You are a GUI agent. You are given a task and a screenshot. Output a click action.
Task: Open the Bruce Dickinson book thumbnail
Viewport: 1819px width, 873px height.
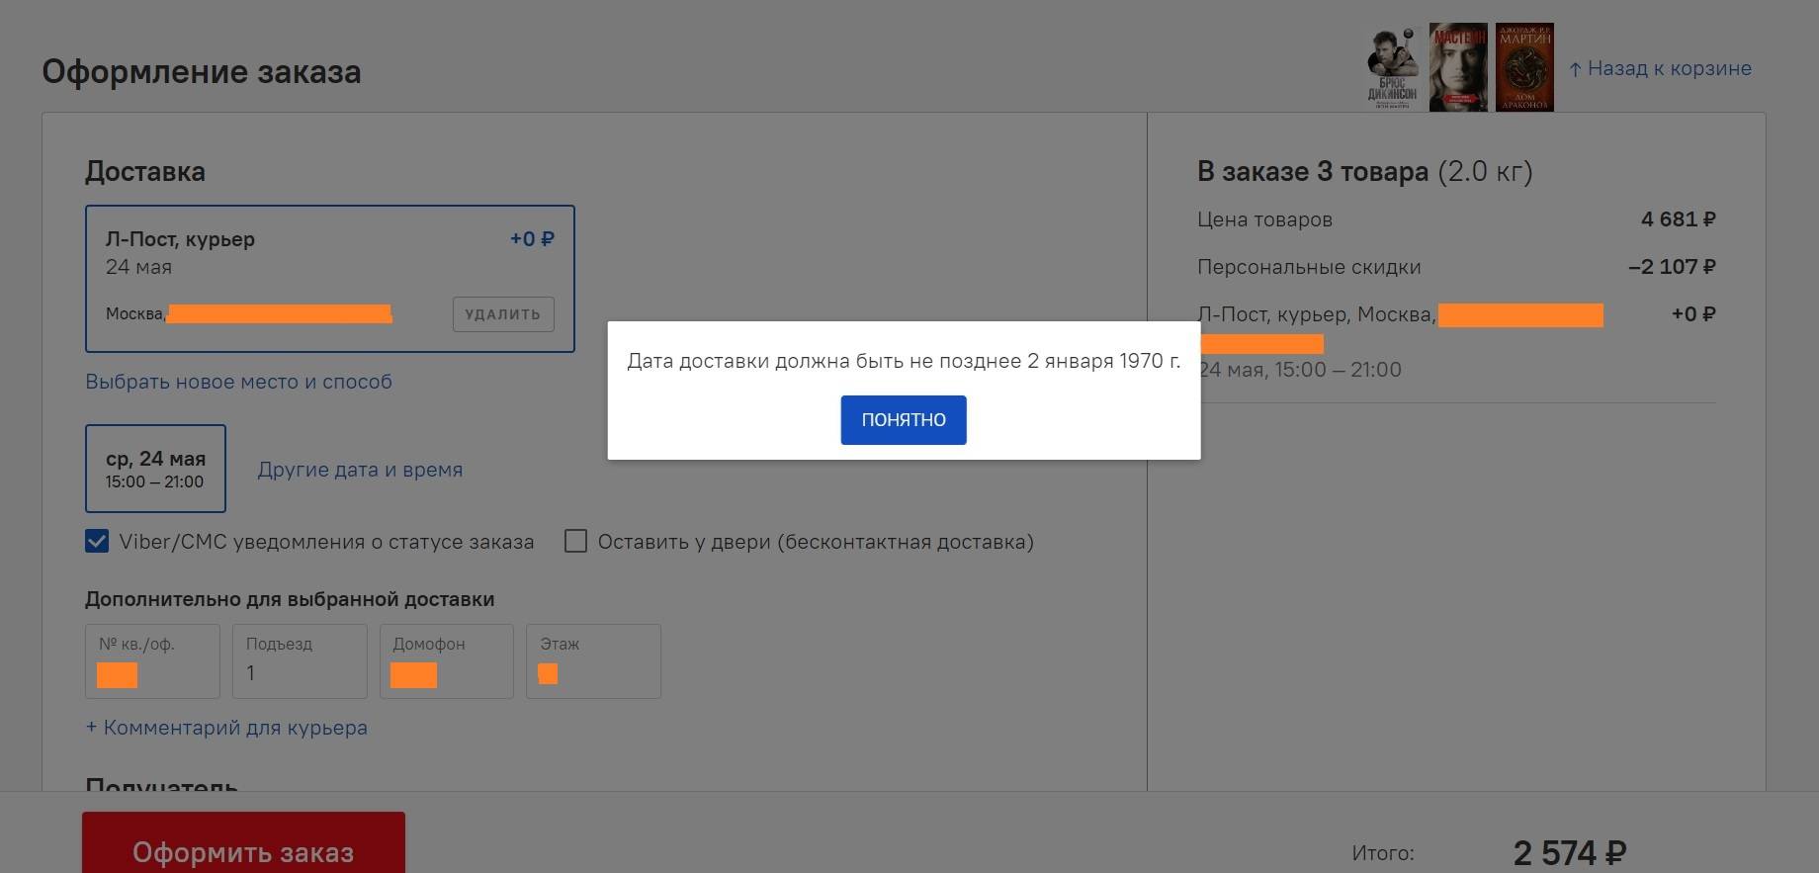[x=1392, y=67]
